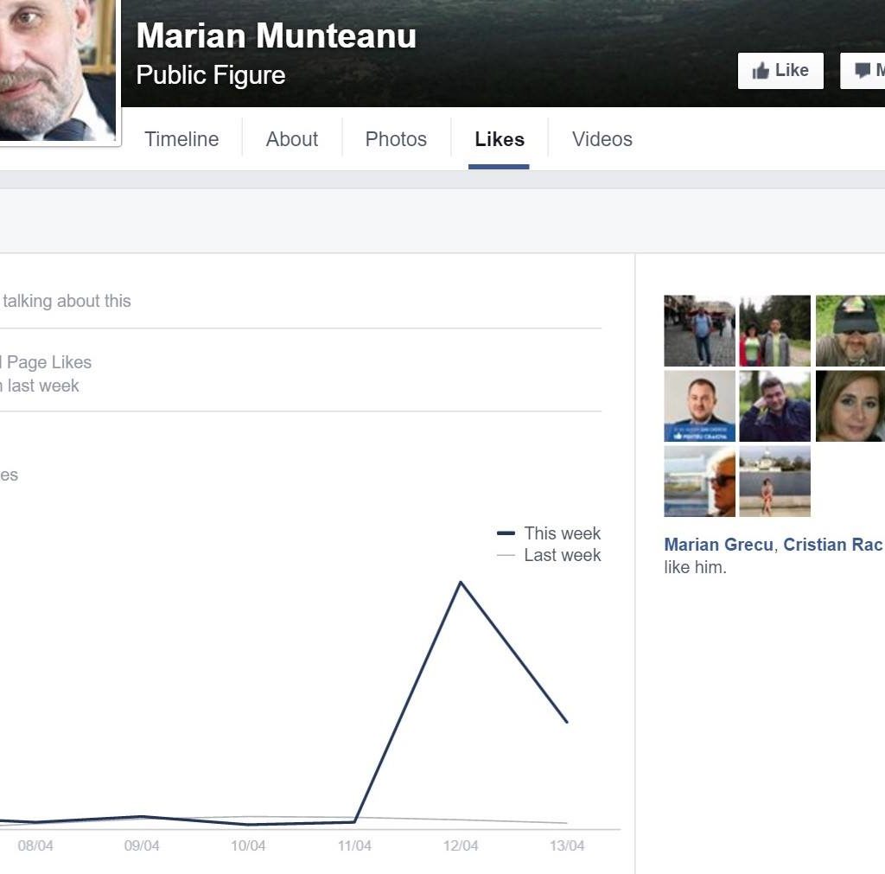Click the chart peak at 12/04
This screenshot has height=874, width=885.
click(x=462, y=584)
